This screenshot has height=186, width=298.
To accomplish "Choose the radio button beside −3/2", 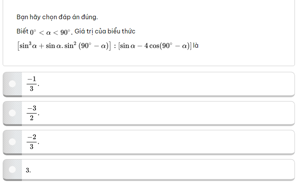I will (12, 113).
